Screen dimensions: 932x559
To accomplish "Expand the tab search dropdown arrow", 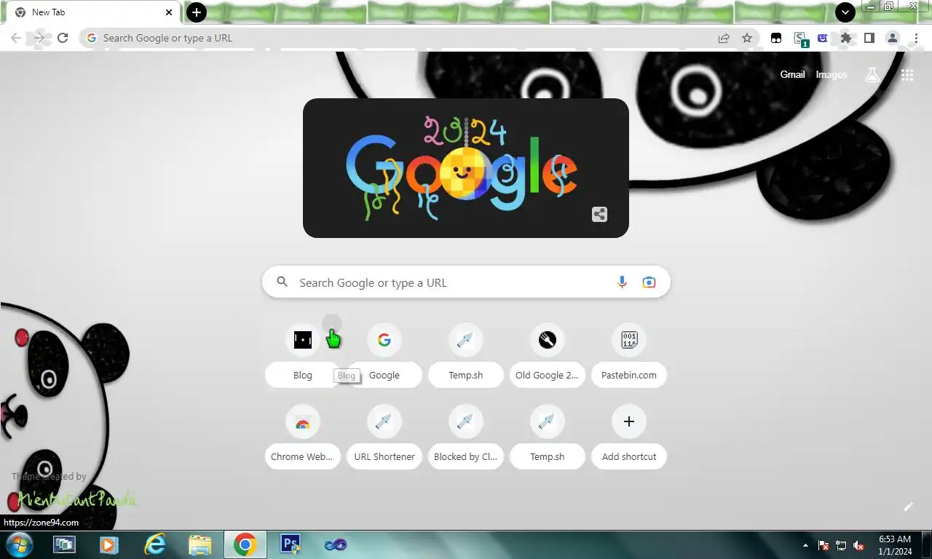I will pos(845,12).
